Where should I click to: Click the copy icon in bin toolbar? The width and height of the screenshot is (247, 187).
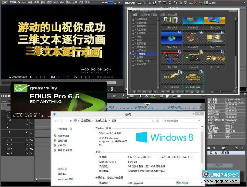(x=175, y=3)
